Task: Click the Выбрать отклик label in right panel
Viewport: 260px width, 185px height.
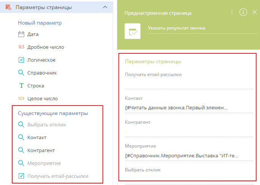Action: (x=143, y=170)
